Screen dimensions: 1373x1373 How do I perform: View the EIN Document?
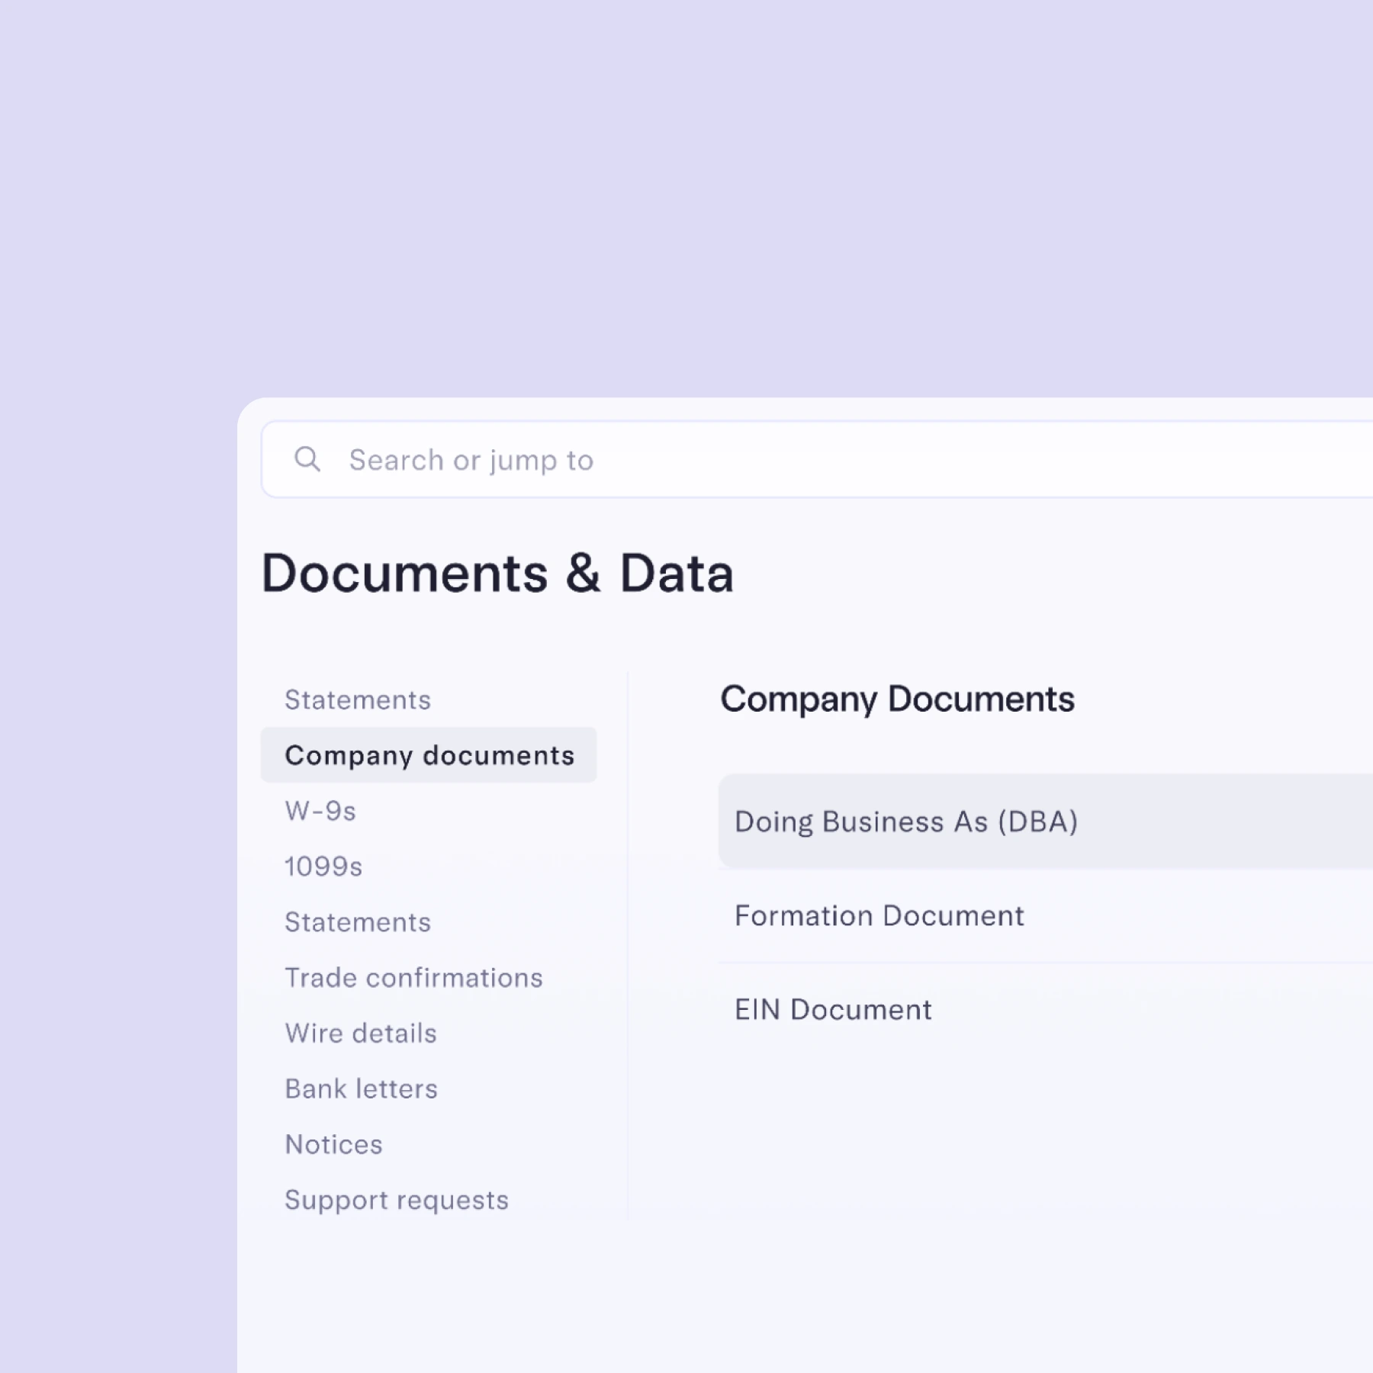[x=833, y=1009]
